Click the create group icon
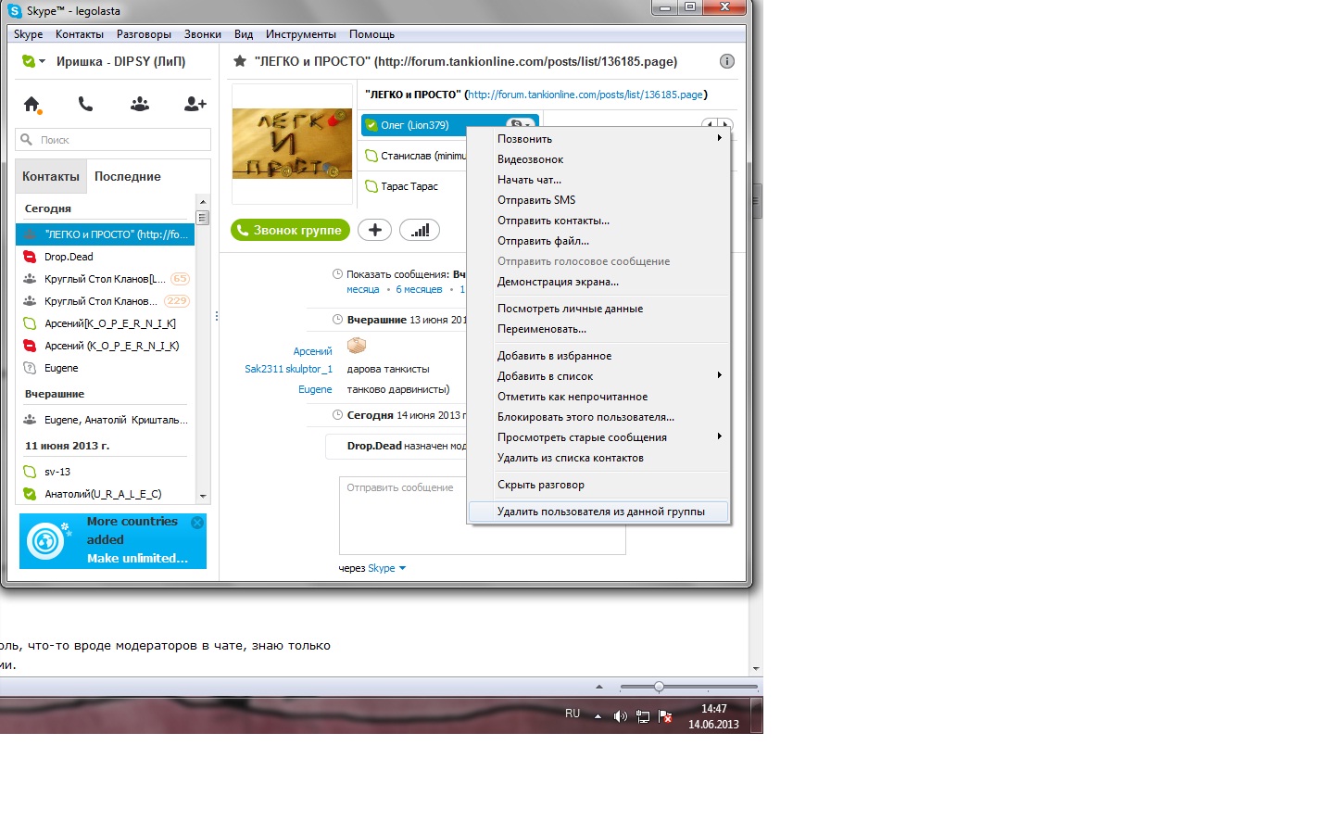 (140, 104)
